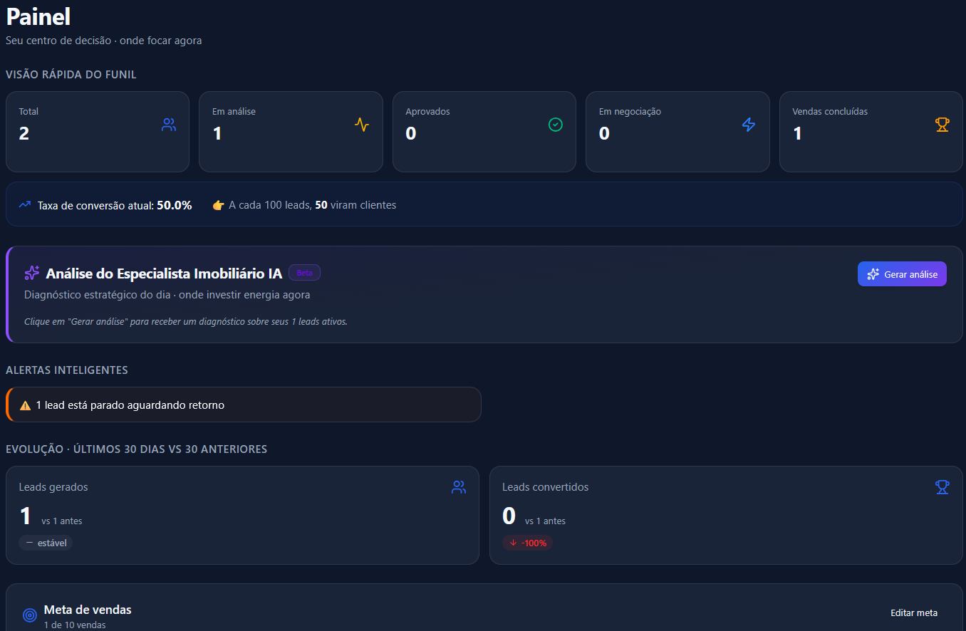
Task: Click the lightning icon in Em negociação card
Action: (x=749, y=125)
